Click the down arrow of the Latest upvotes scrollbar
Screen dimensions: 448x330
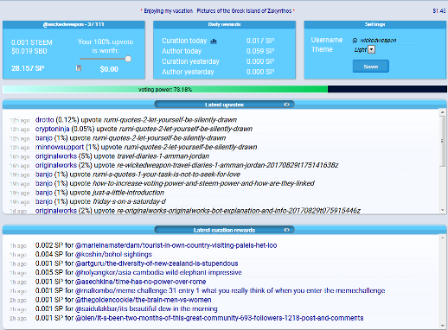point(443,211)
